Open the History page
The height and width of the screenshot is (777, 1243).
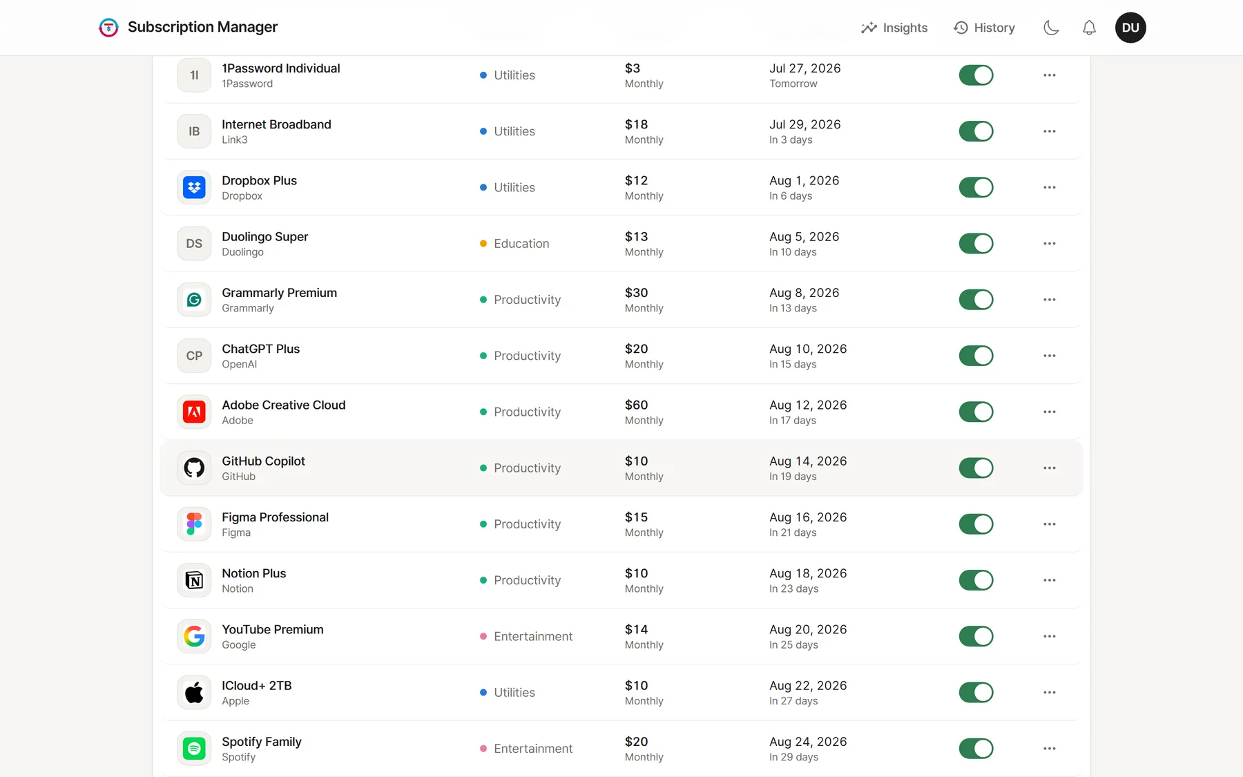(x=984, y=28)
